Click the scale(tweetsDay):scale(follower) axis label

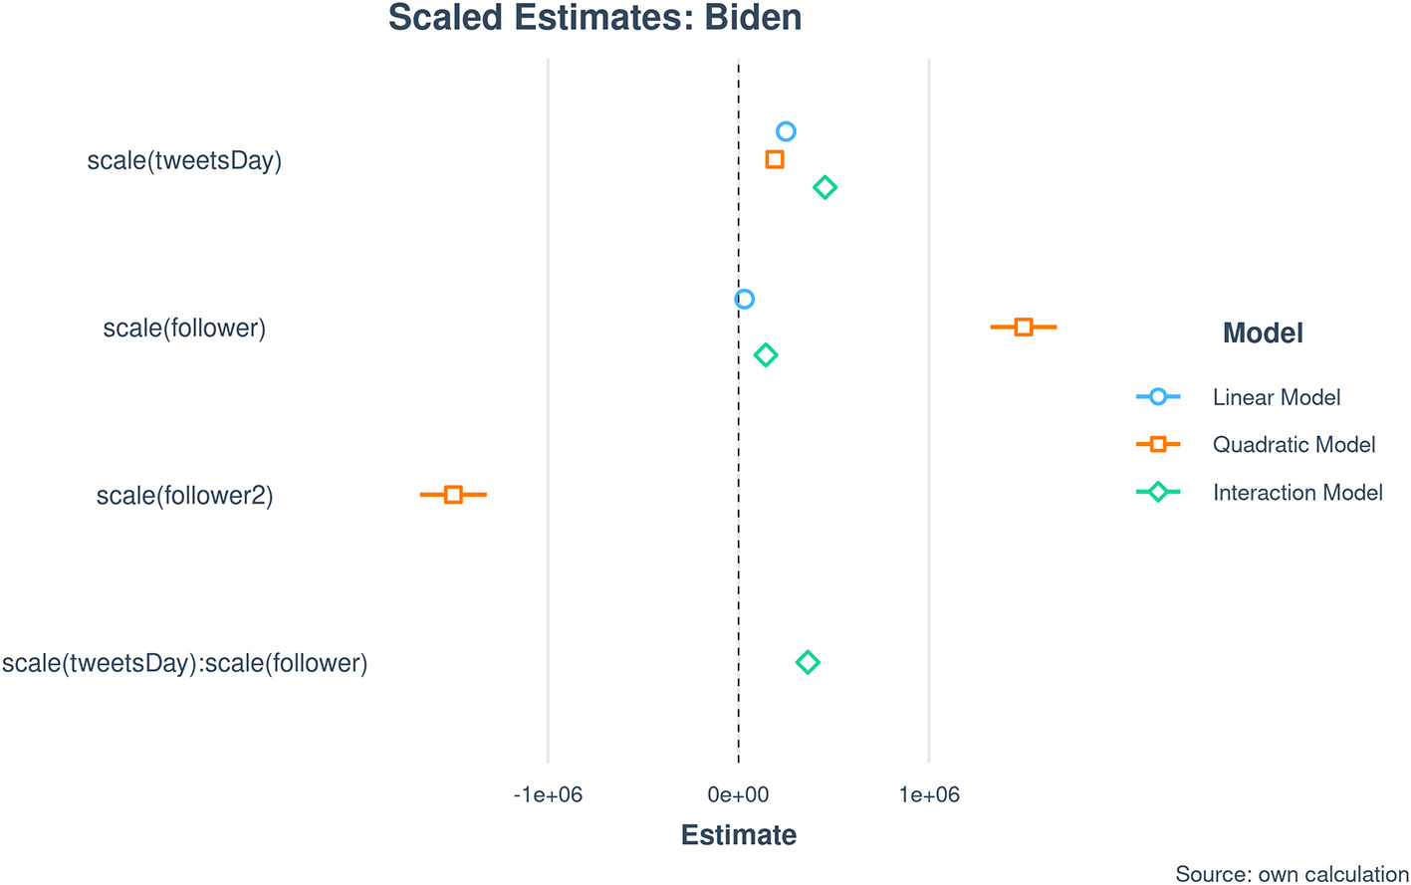pyautogui.click(x=185, y=663)
